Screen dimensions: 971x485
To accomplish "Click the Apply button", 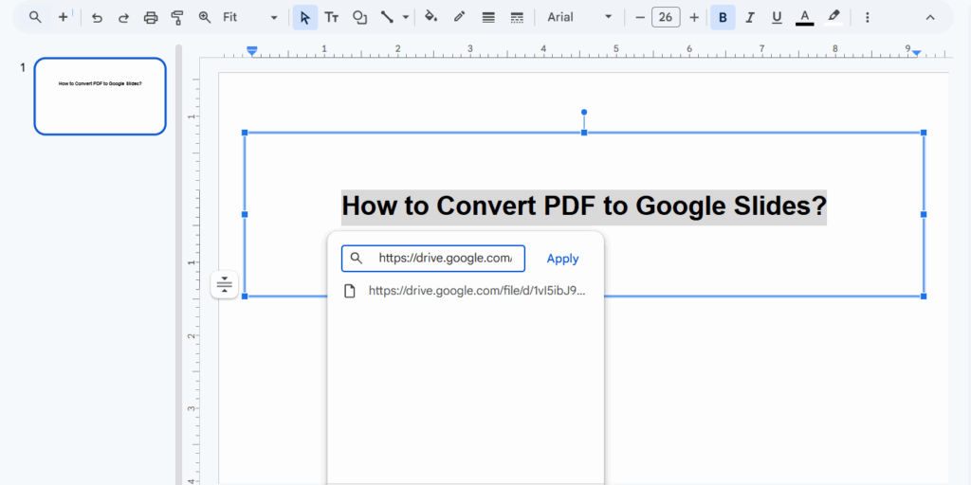I will [562, 259].
